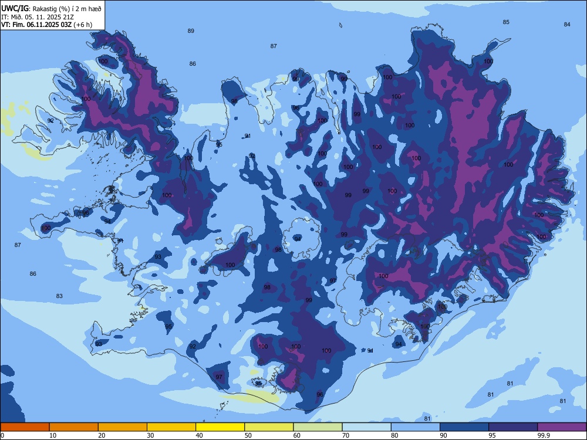Click the '50' legend tick label

pyautogui.click(x=248, y=435)
